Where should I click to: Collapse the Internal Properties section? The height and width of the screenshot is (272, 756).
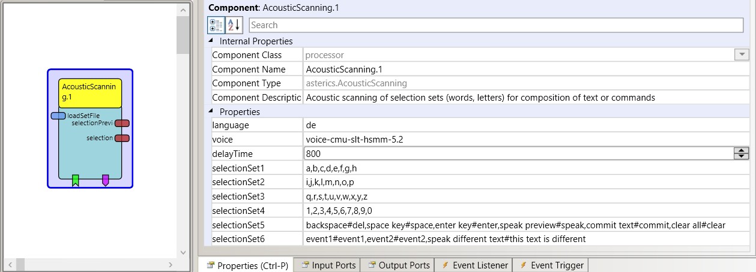(210, 41)
